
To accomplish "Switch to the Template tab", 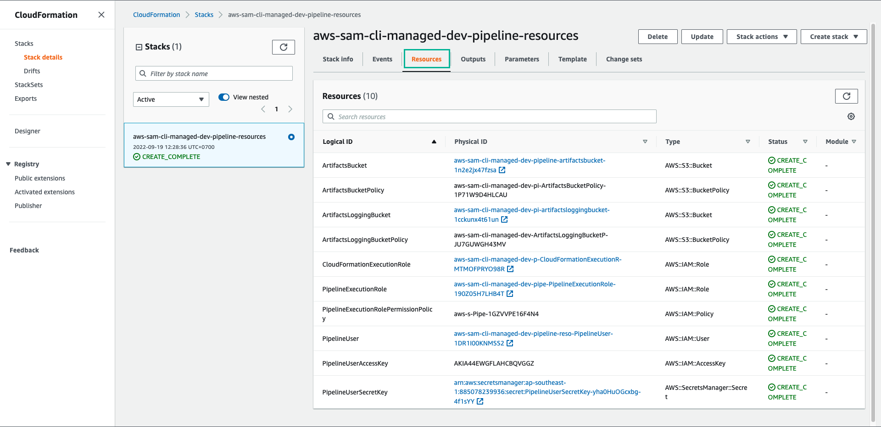I will tap(572, 59).
